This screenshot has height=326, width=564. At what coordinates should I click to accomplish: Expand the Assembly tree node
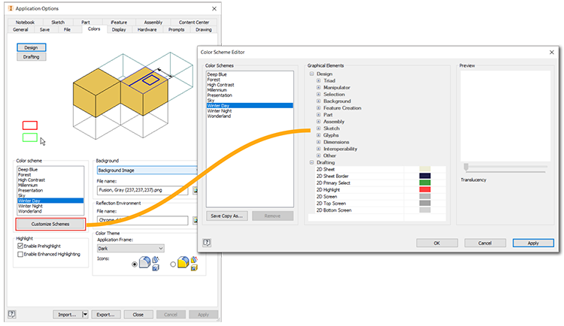(x=318, y=122)
